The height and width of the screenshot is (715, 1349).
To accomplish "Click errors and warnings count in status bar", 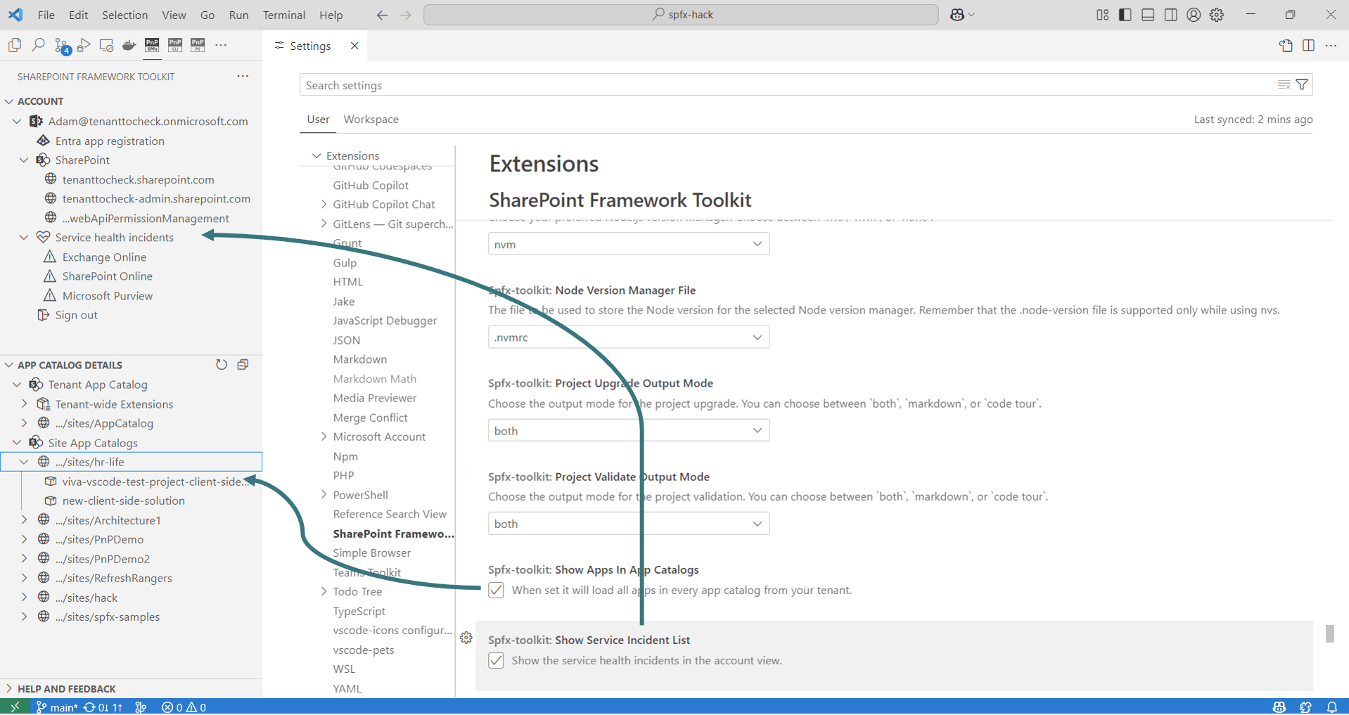I will tap(184, 707).
